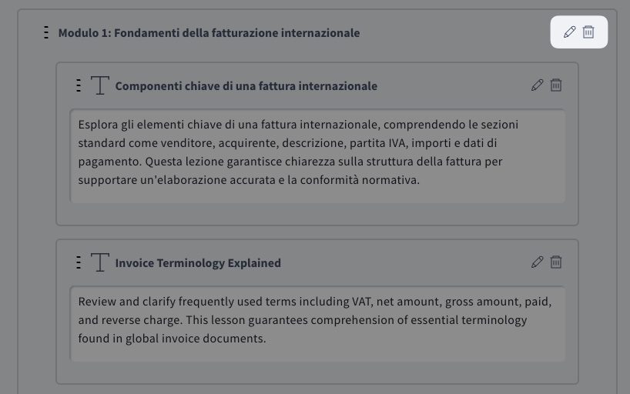The image size is (630, 394).
Task: Click blank space below the 'Review and clarify' box
Action: click(x=317, y=372)
